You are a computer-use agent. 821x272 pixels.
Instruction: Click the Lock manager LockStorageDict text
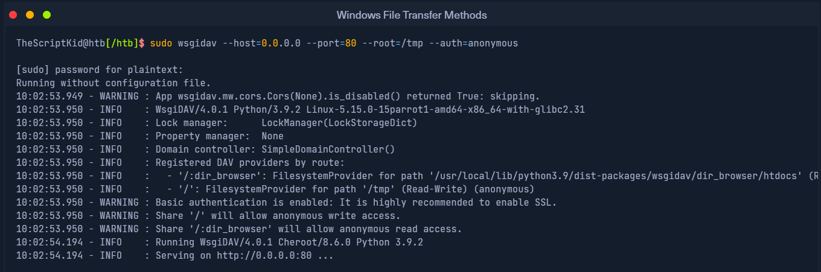pos(339,123)
